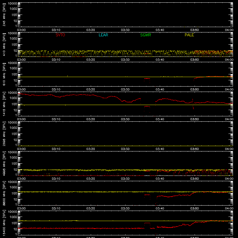This screenshot has height=238, width=238.
Task: Click 03:00 tick below the 8800 MHz panel
Action: [x=21, y=209]
